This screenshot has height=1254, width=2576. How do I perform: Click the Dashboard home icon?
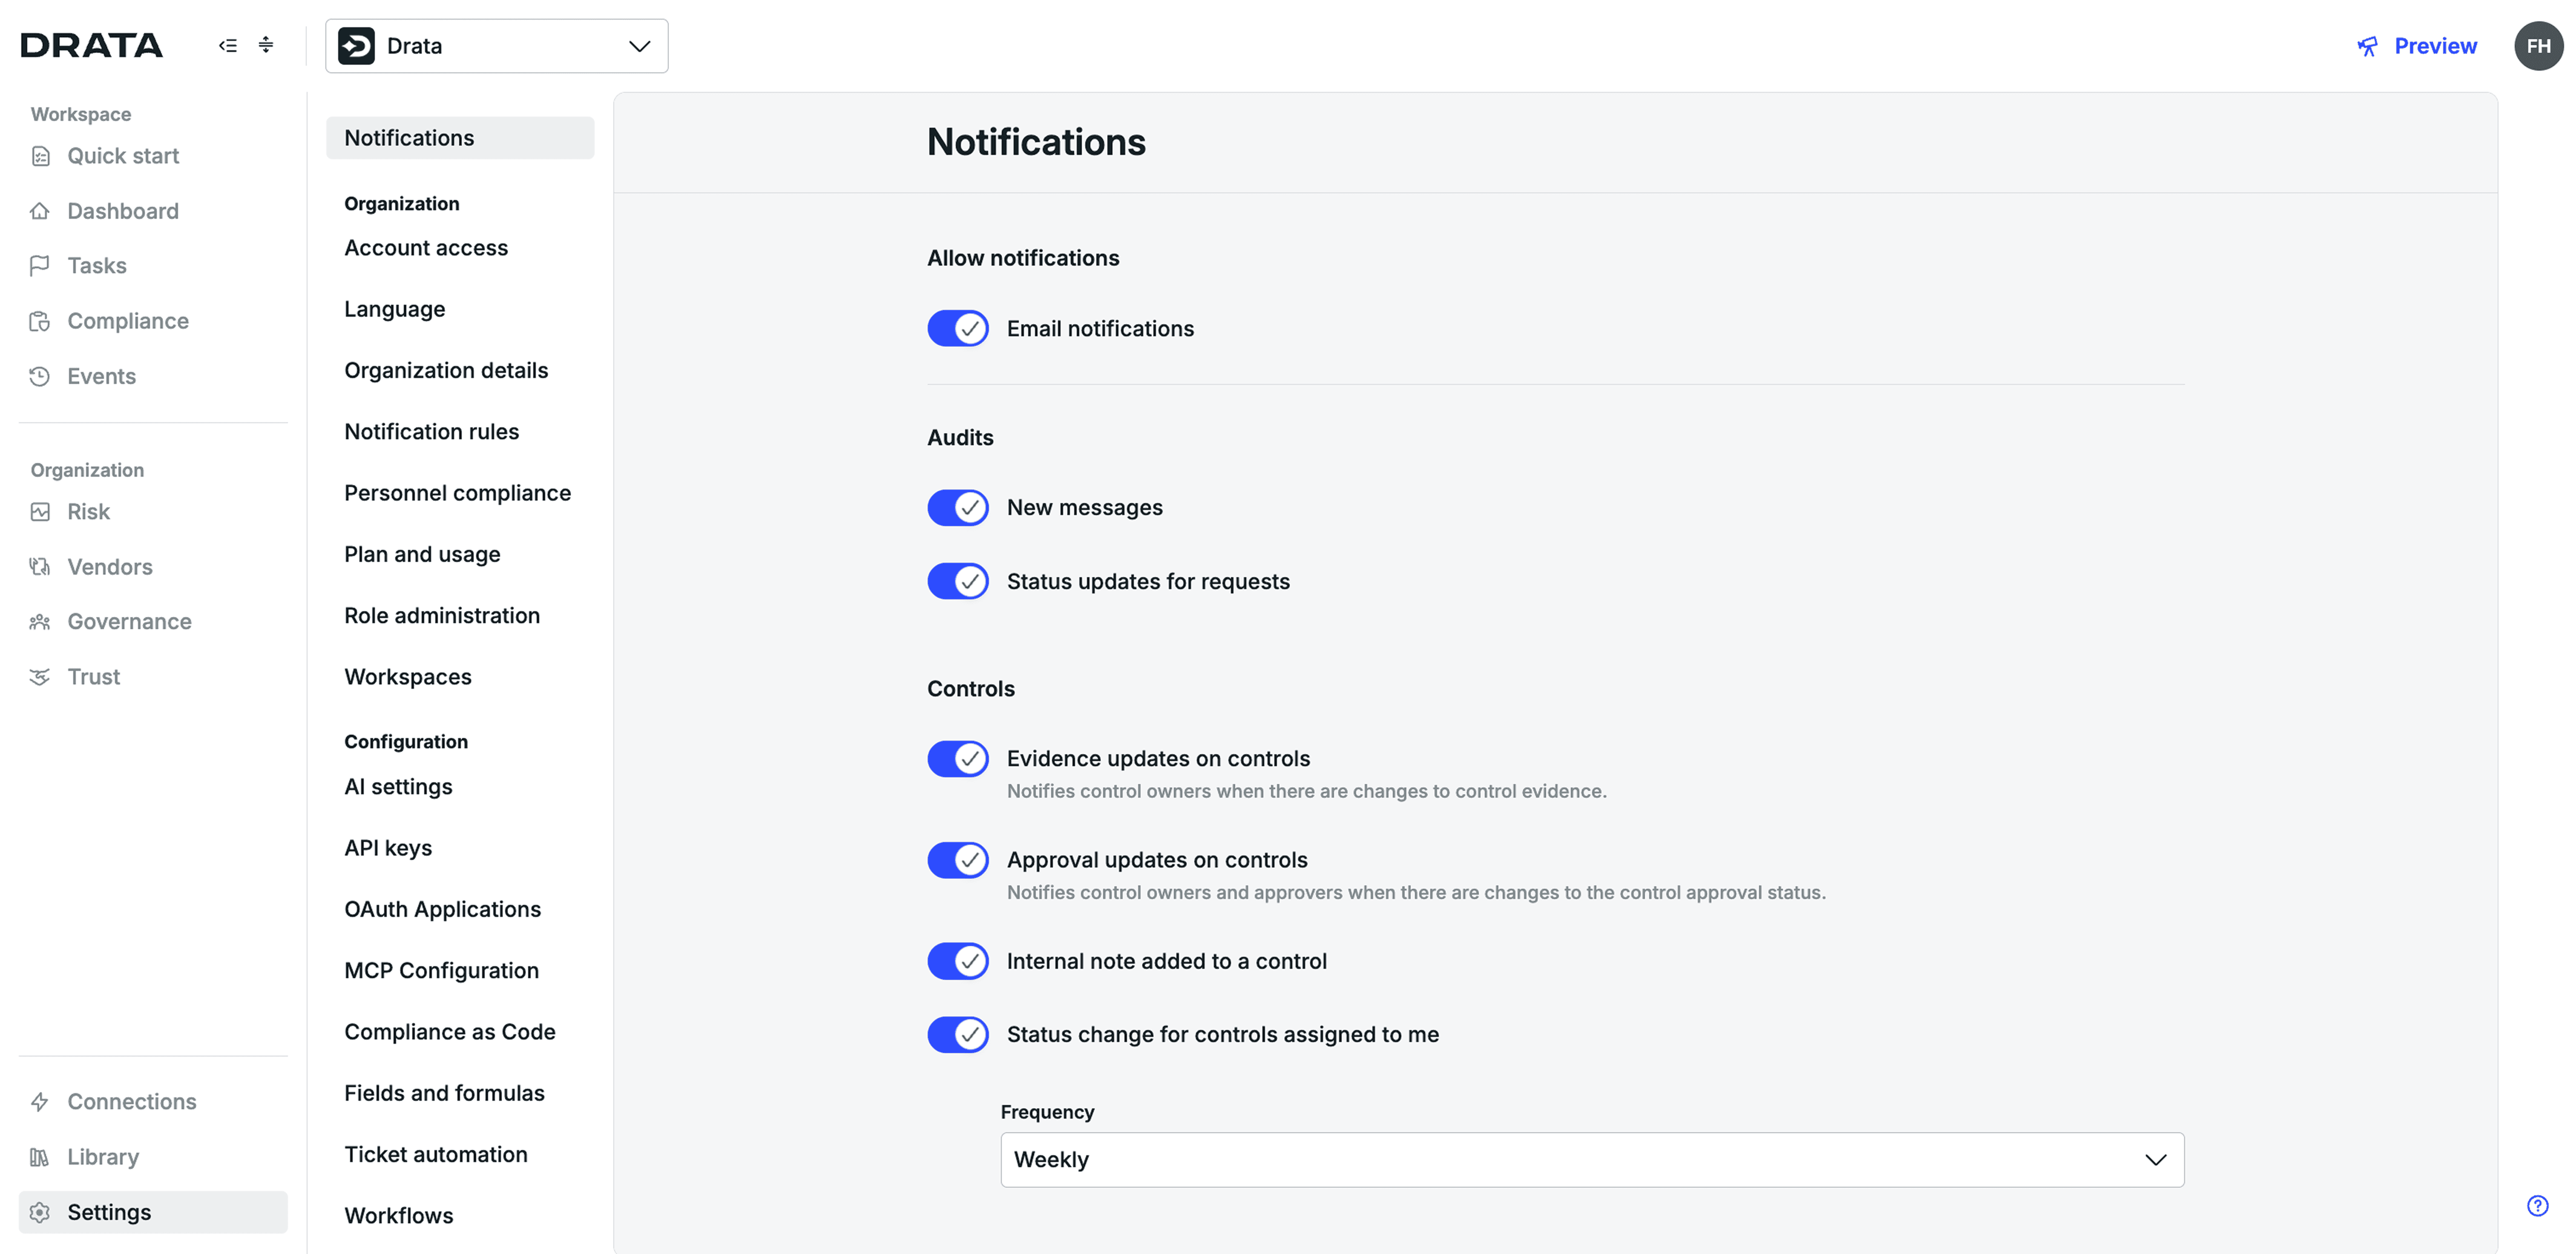40,211
